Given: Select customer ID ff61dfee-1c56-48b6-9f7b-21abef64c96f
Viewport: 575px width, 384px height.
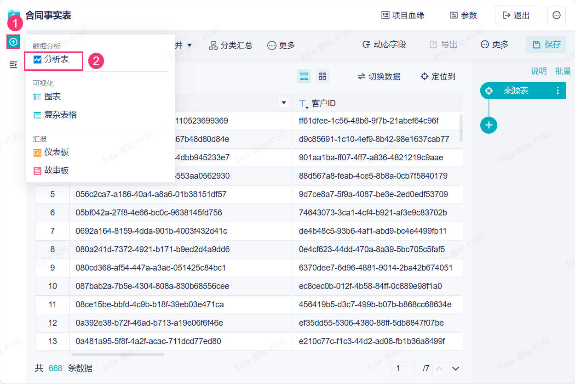Looking at the screenshot, I should click(378, 121).
